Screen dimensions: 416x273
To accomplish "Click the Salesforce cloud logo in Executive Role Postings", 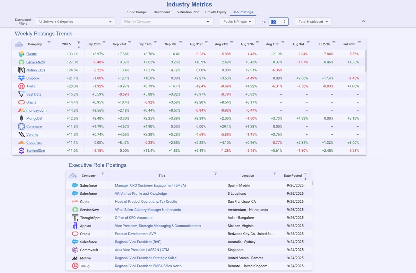I will [x=76, y=185].
